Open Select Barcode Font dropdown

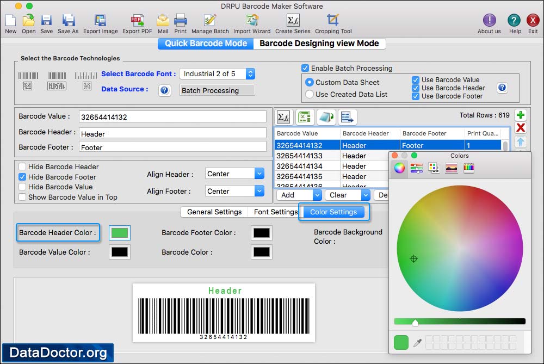[218, 73]
